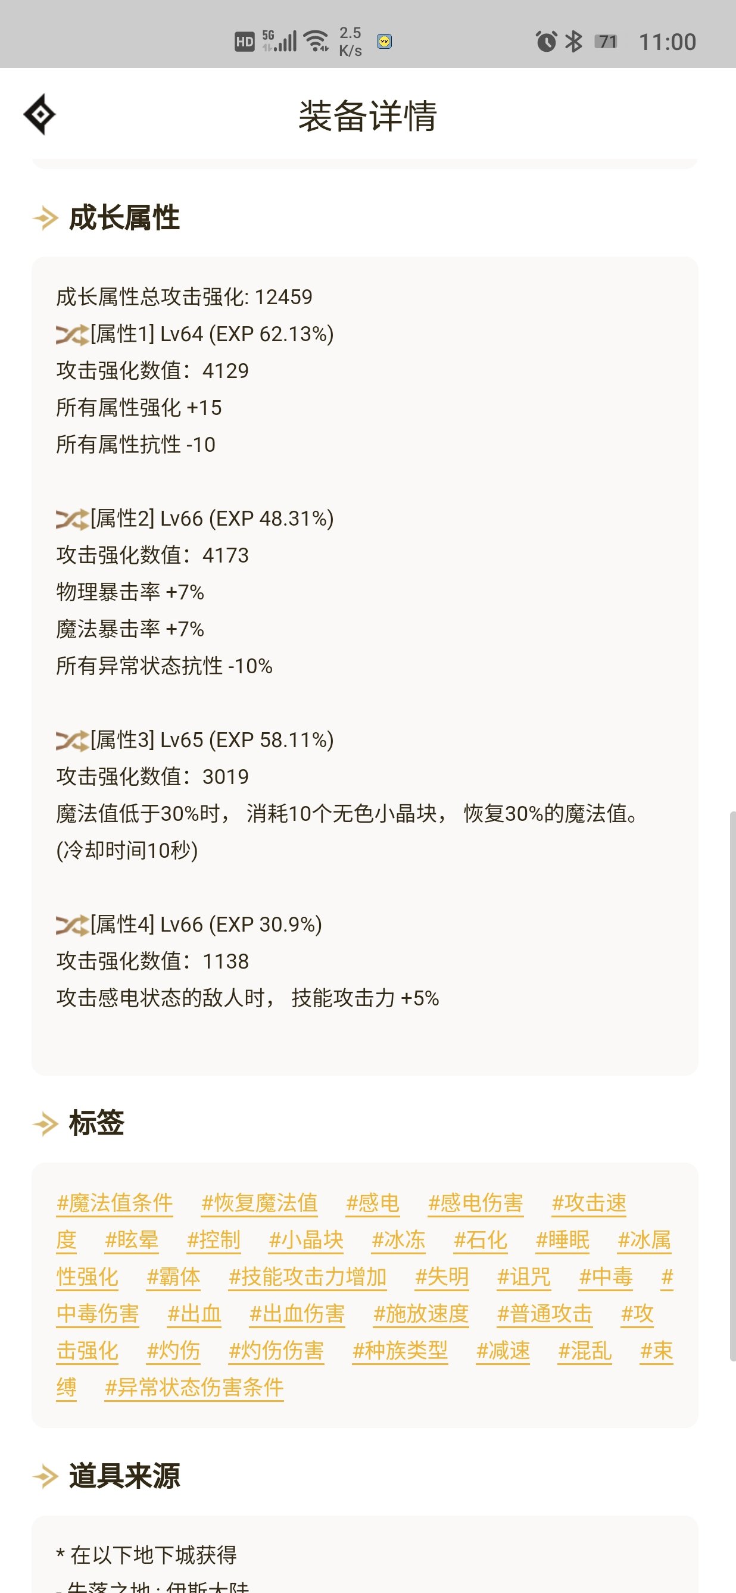
Task: Tap shuffle icon beside 属性3 Lv65
Action: (x=73, y=740)
